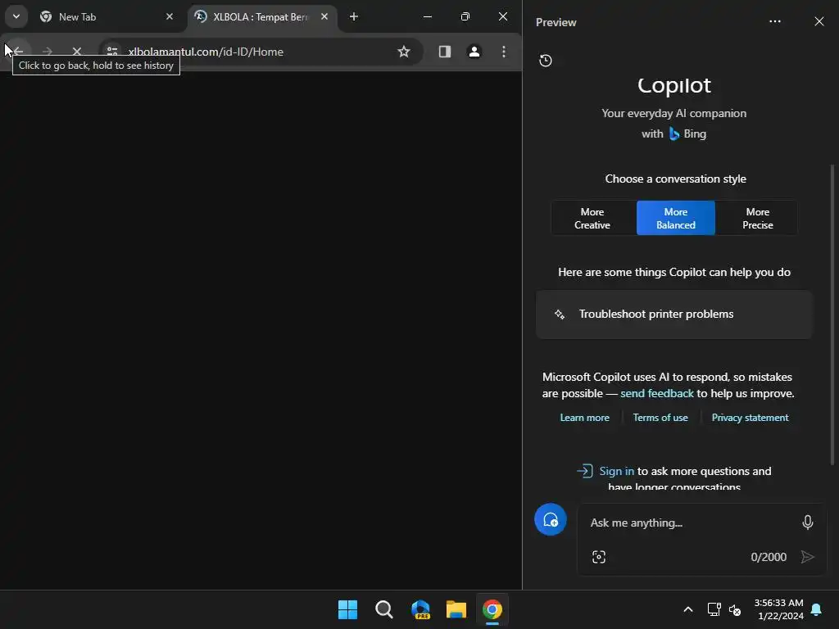Open the tab search dropdown arrow
Image resolution: width=839 pixels, height=629 pixels.
coord(16,16)
